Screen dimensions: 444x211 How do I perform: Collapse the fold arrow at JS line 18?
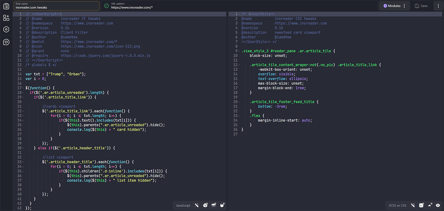click(x=23, y=93)
